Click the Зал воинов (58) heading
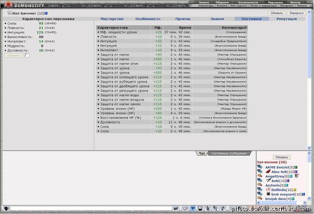Image resolution: width=314 pixels, height=214 pixels. click(272, 162)
